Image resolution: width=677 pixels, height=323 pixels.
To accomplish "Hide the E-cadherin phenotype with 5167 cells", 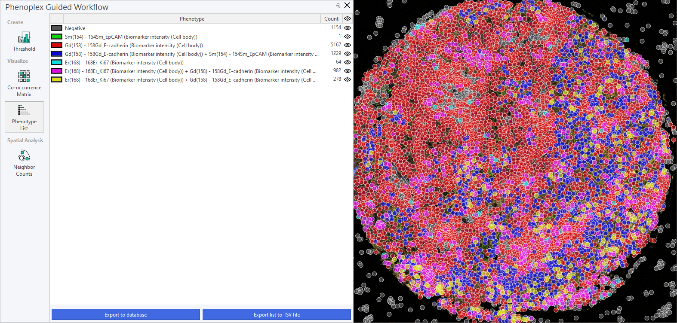I will click(x=348, y=45).
